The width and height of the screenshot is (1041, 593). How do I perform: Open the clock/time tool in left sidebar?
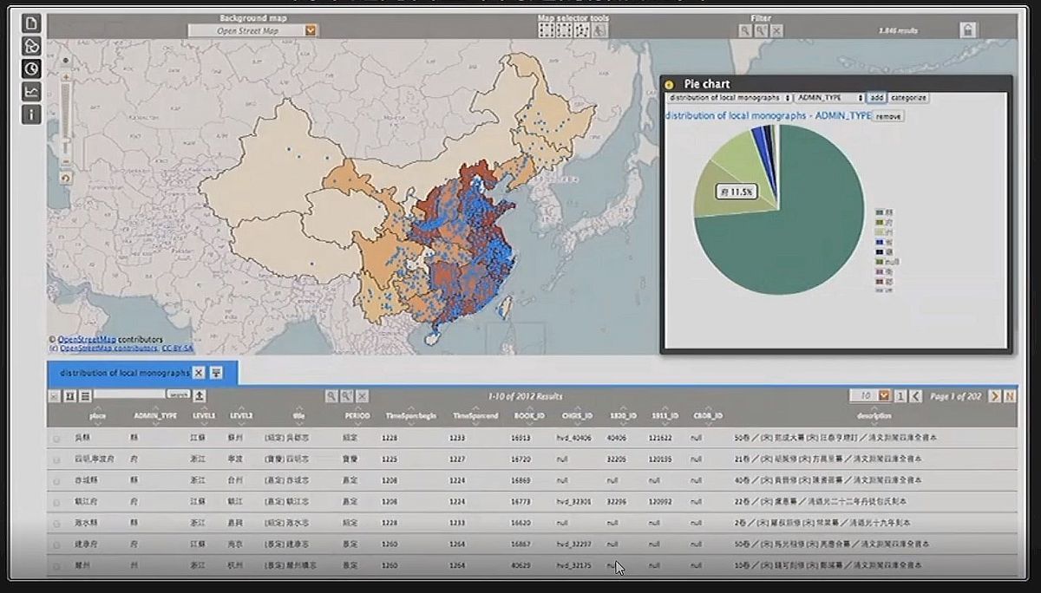[31, 68]
